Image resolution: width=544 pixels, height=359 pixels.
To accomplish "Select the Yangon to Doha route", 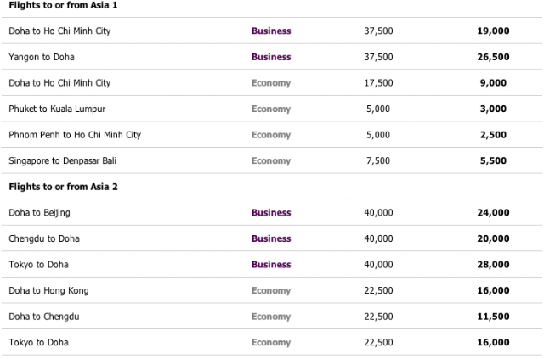I will tap(42, 57).
